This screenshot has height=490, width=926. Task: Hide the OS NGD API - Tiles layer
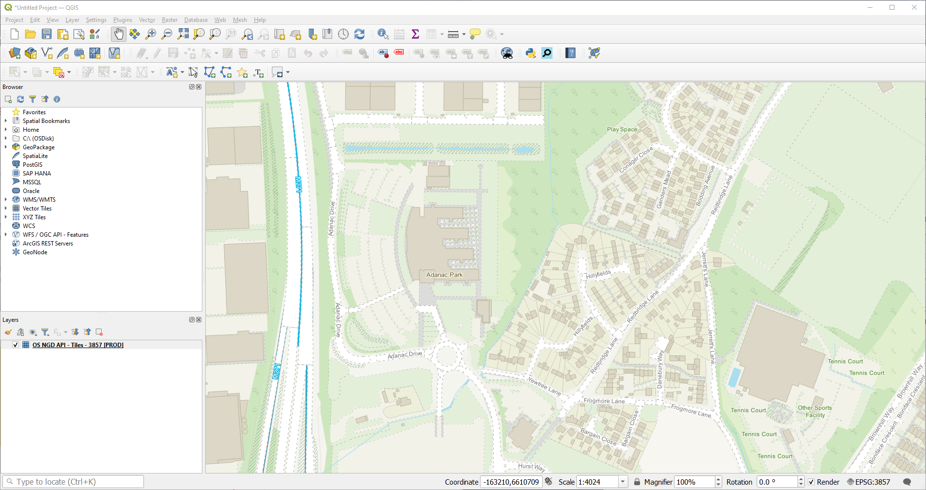(16, 344)
